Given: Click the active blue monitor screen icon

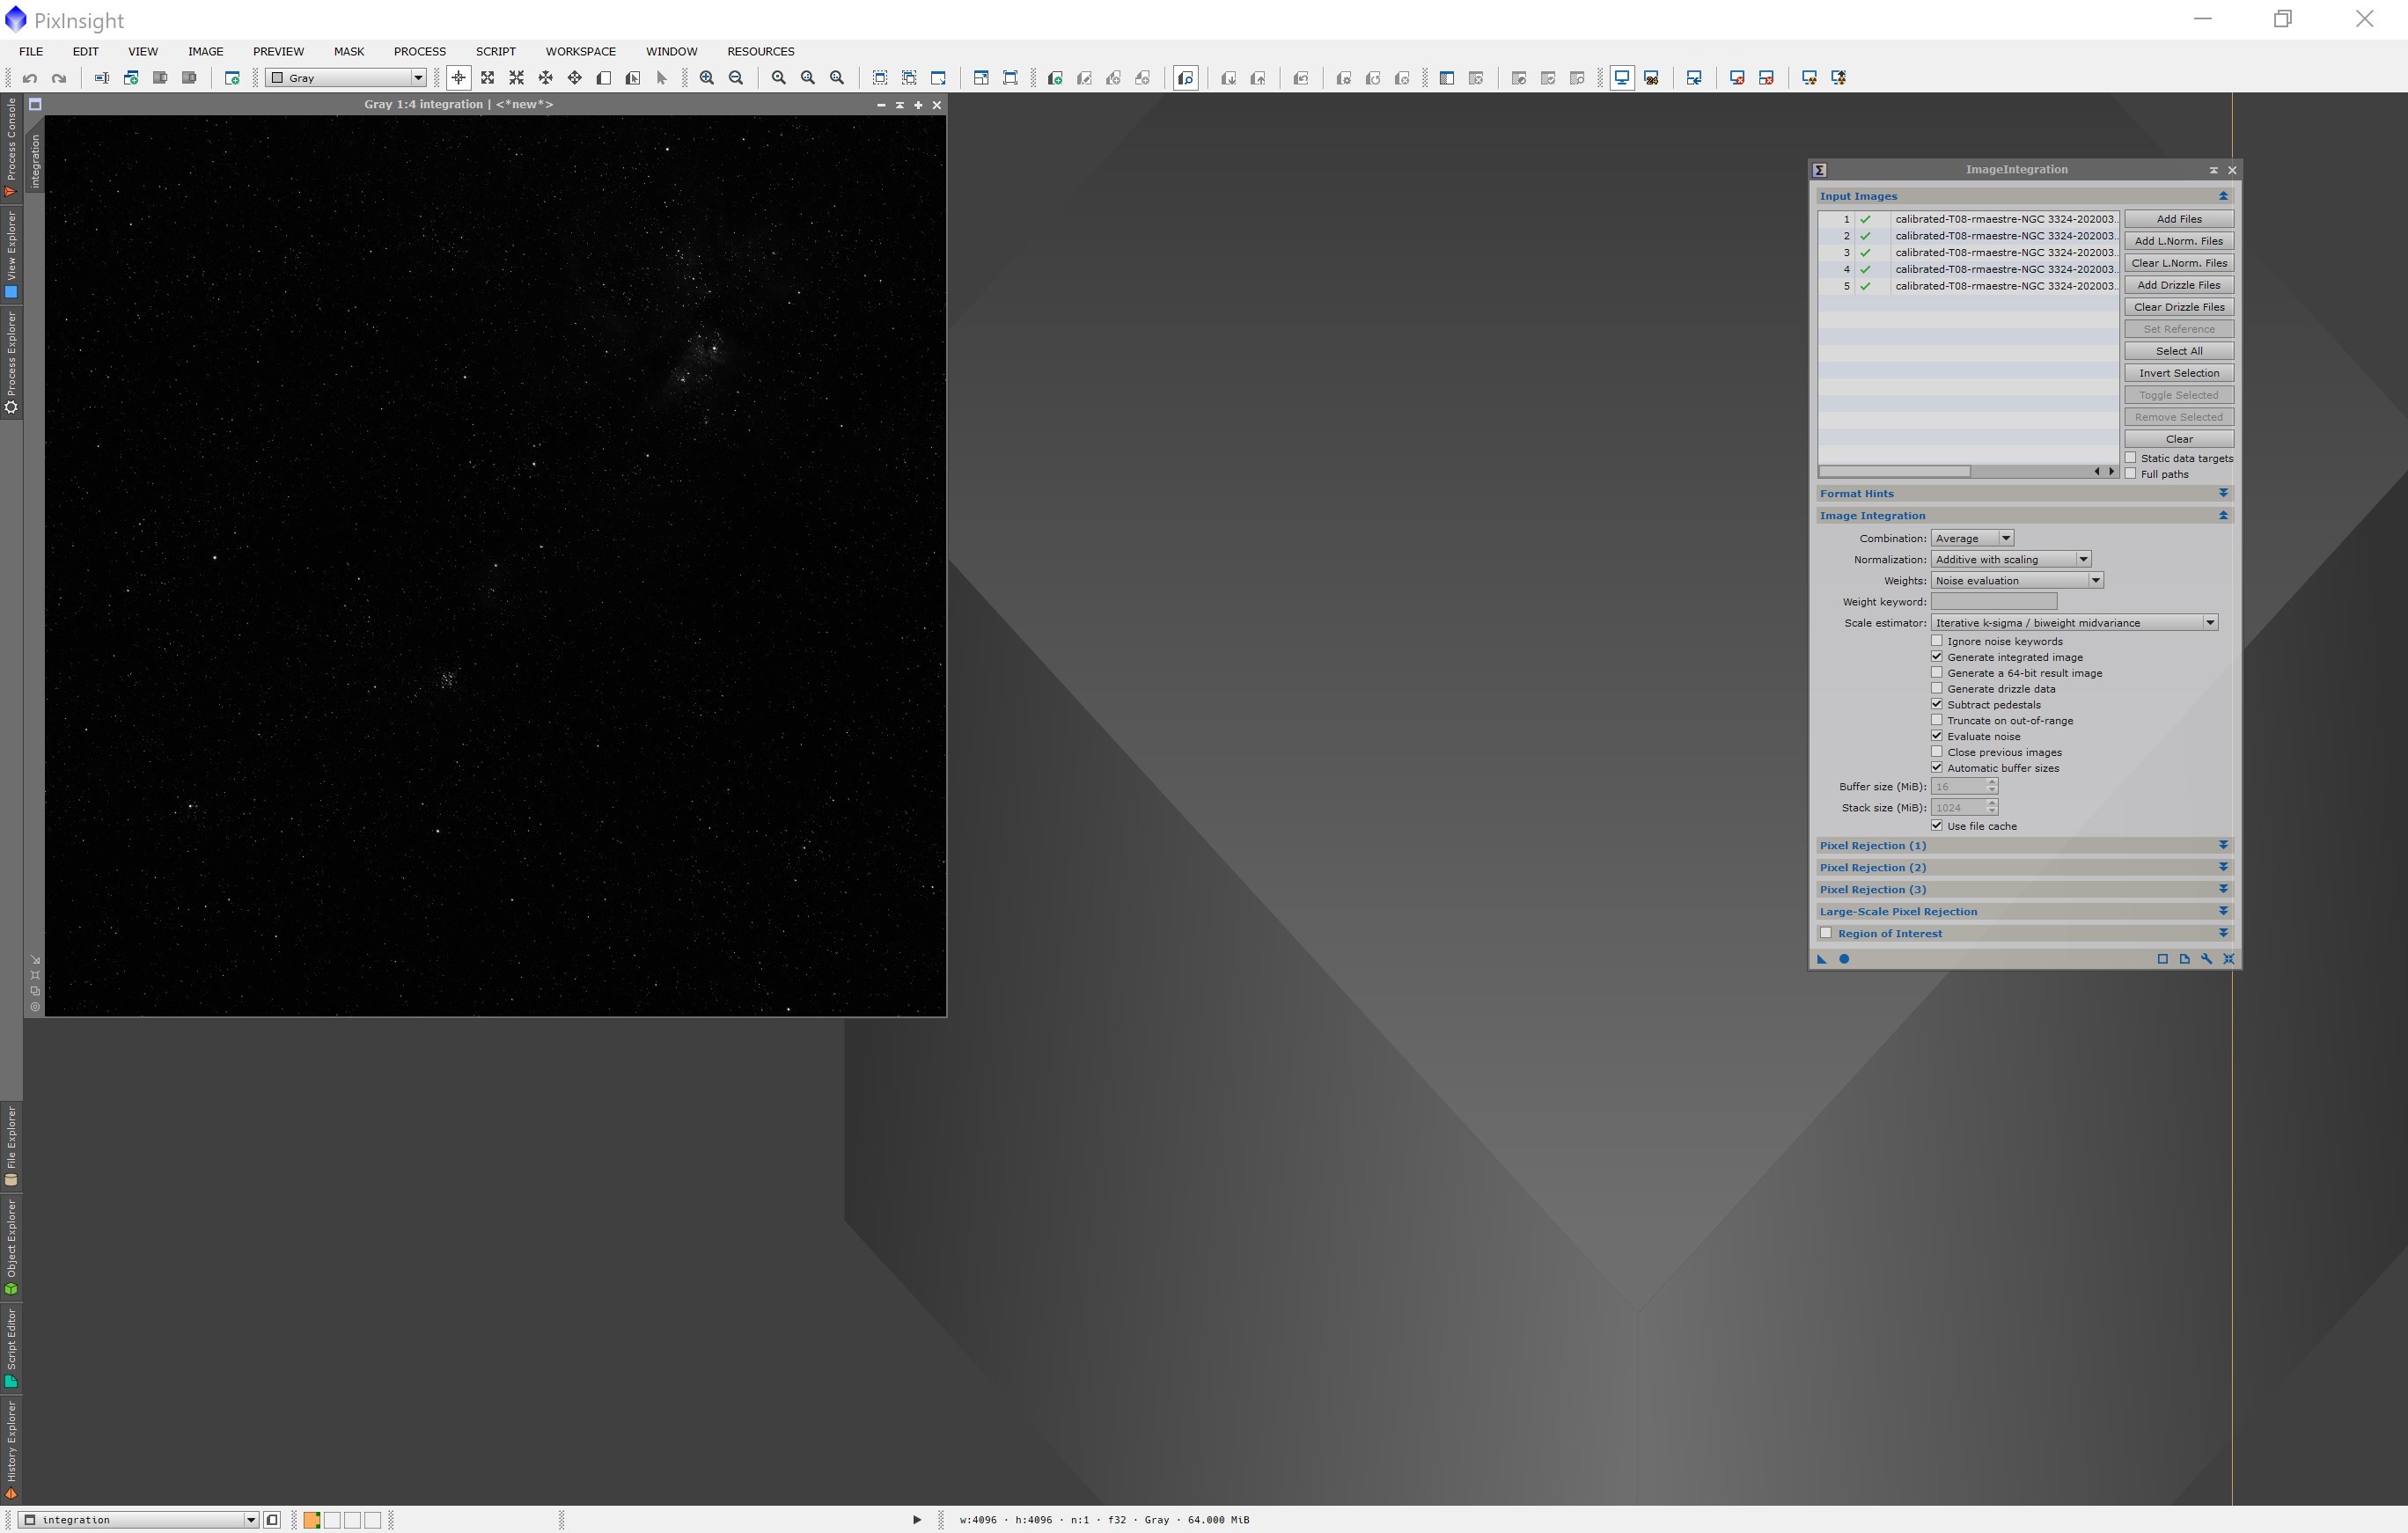Looking at the screenshot, I should point(1622,78).
